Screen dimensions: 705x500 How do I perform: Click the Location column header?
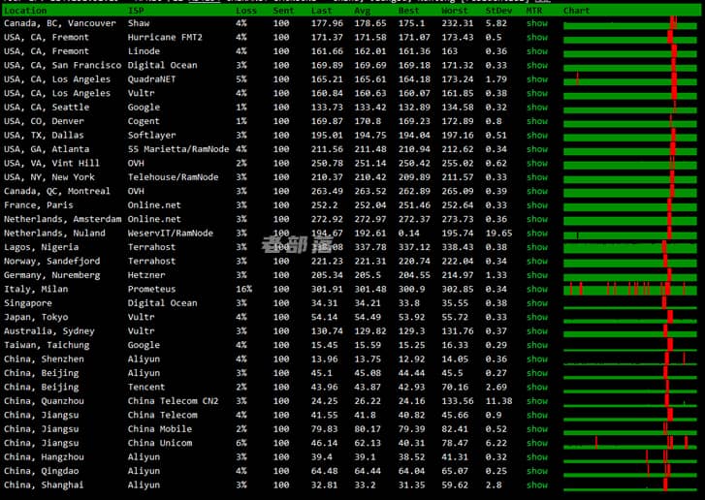25,11
